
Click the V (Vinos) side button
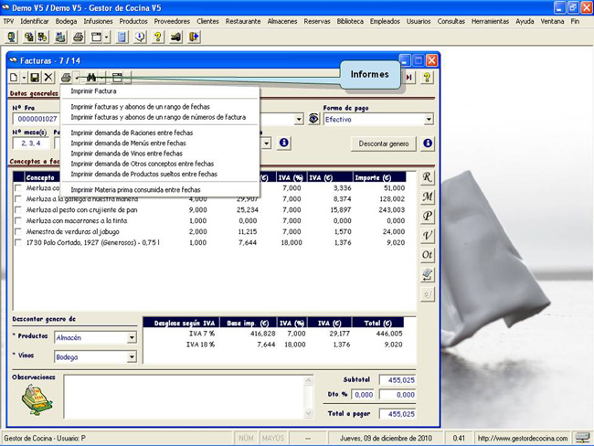pyautogui.click(x=428, y=235)
